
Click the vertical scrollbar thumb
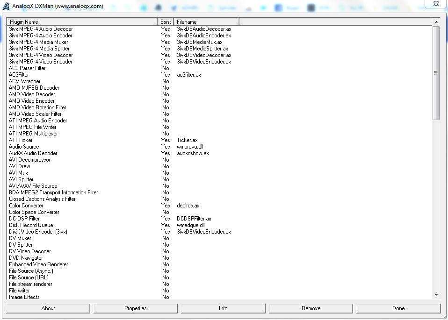coord(436,73)
